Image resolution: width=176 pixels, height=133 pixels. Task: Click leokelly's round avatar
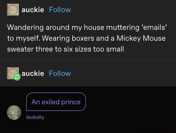click(14, 113)
